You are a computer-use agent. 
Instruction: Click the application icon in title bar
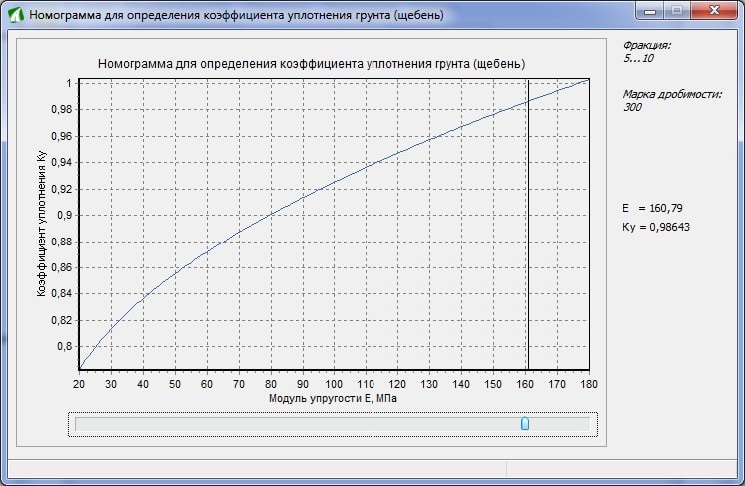(x=16, y=15)
